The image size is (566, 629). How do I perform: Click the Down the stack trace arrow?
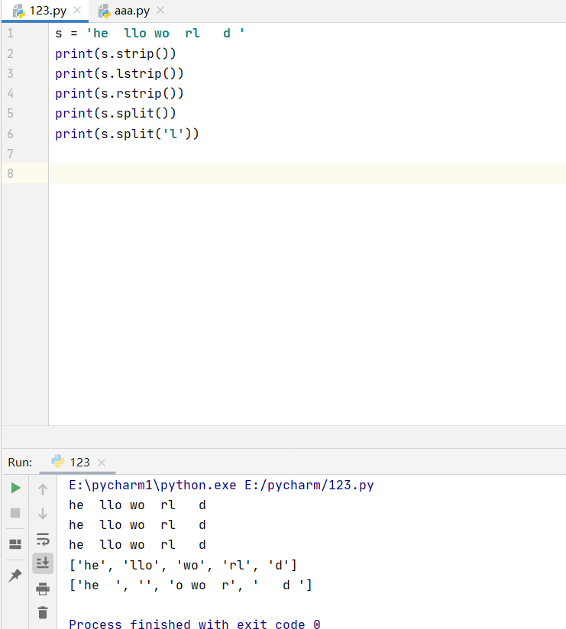pyautogui.click(x=43, y=514)
